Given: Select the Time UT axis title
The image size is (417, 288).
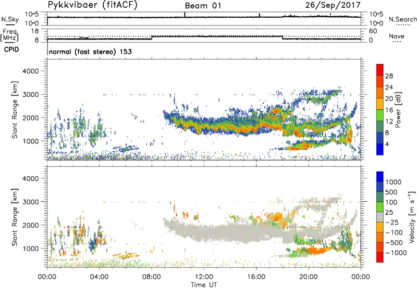Looking at the screenshot, I should [204, 285].
